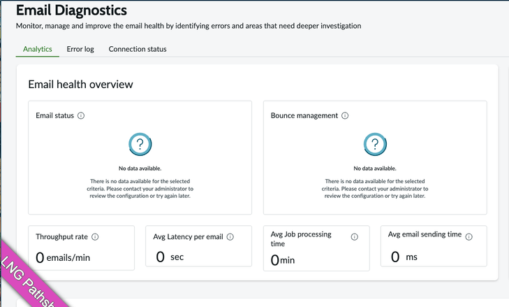Viewport: 509px width, 307px height.
Task: Click the info icon for Avg Latency per email
Action: 230,237
